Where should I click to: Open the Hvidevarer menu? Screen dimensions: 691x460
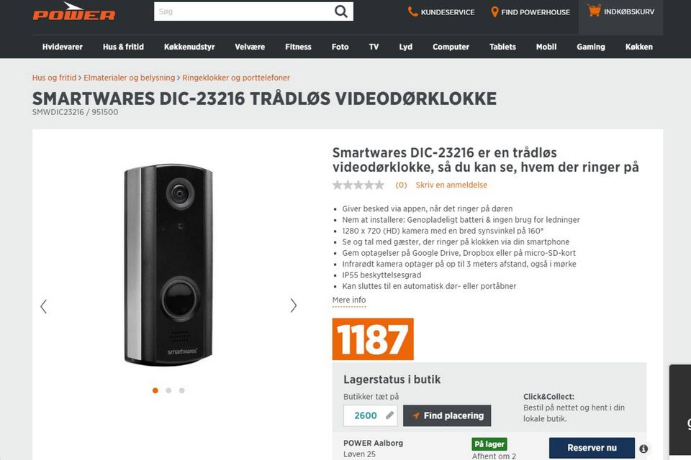62,47
